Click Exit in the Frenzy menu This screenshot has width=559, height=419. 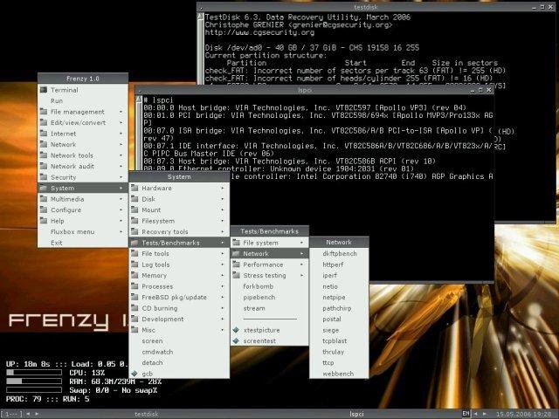click(57, 243)
